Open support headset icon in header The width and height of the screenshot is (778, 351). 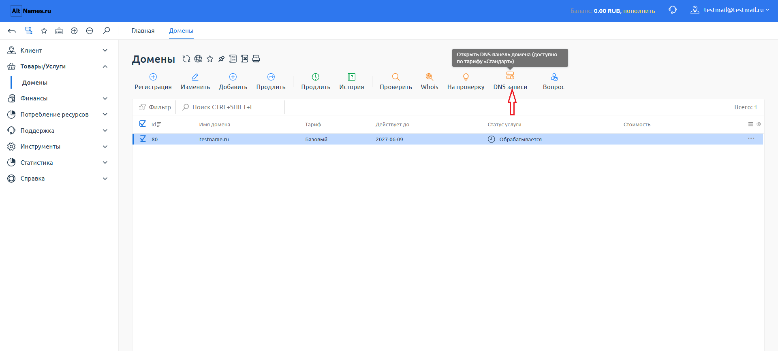click(x=673, y=10)
